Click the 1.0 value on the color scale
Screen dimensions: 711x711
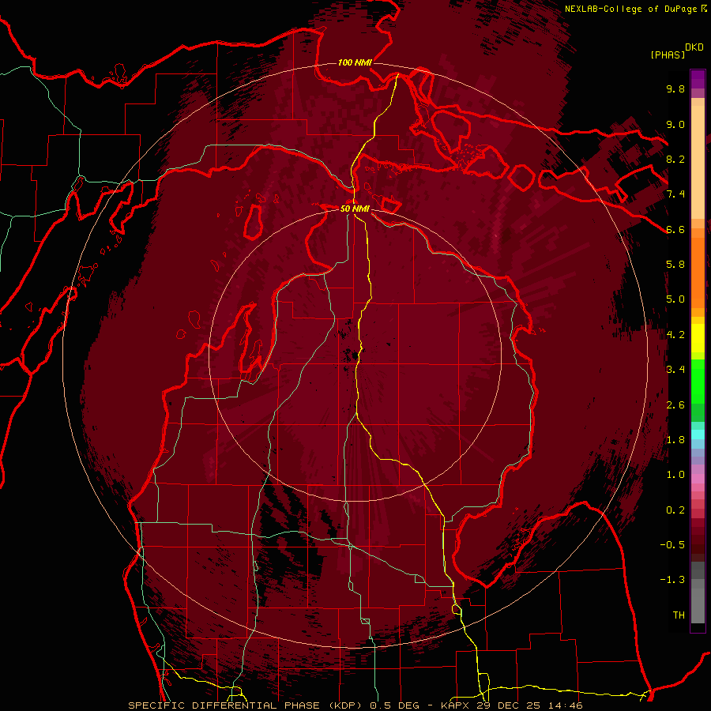(675, 475)
